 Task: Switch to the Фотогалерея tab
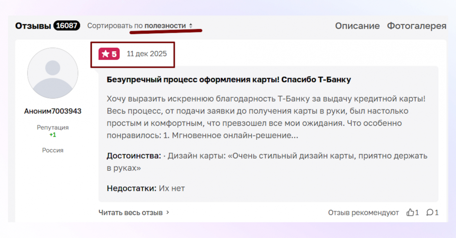pyautogui.click(x=416, y=26)
